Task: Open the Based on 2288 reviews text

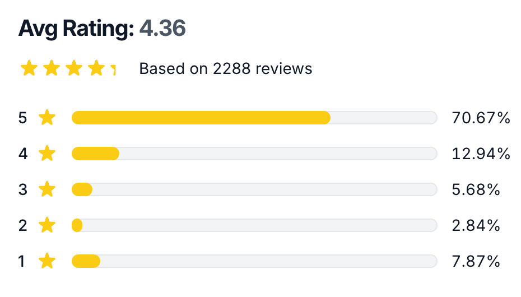Action: pyautogui.click(x=226, y=69)
